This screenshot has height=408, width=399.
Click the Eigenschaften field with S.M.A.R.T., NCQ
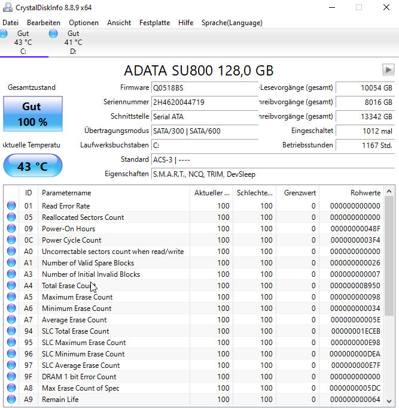[273, 174]
